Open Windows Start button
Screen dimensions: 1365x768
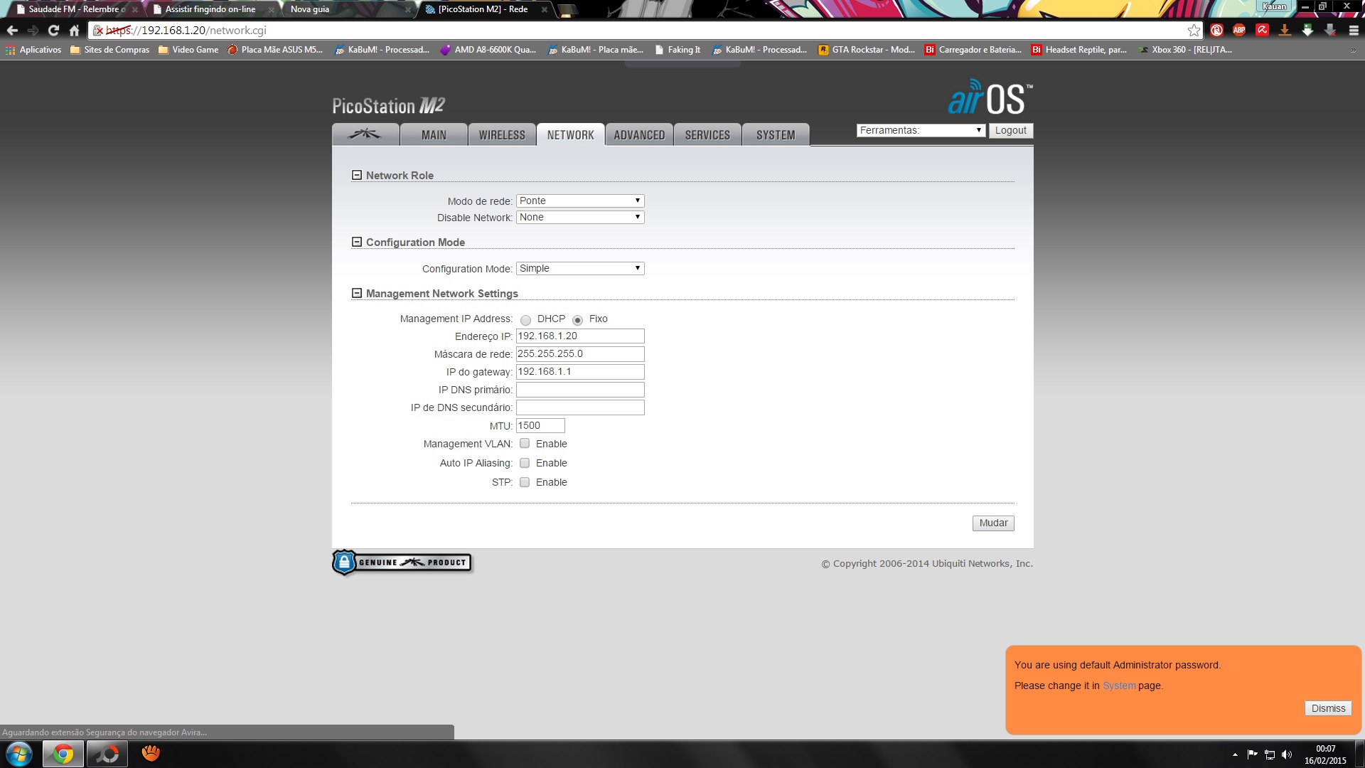click(x=19, y=754)
